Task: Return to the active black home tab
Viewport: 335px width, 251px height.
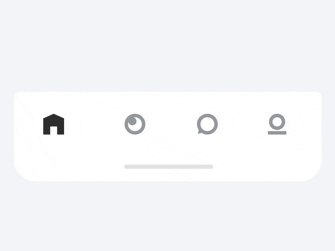Action: point(54,124)
